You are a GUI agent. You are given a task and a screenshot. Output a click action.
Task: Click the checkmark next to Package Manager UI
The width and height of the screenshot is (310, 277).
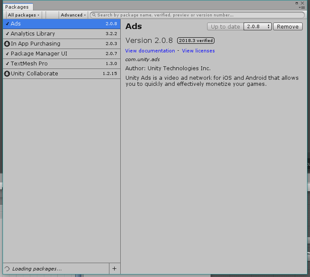(7, 54)
